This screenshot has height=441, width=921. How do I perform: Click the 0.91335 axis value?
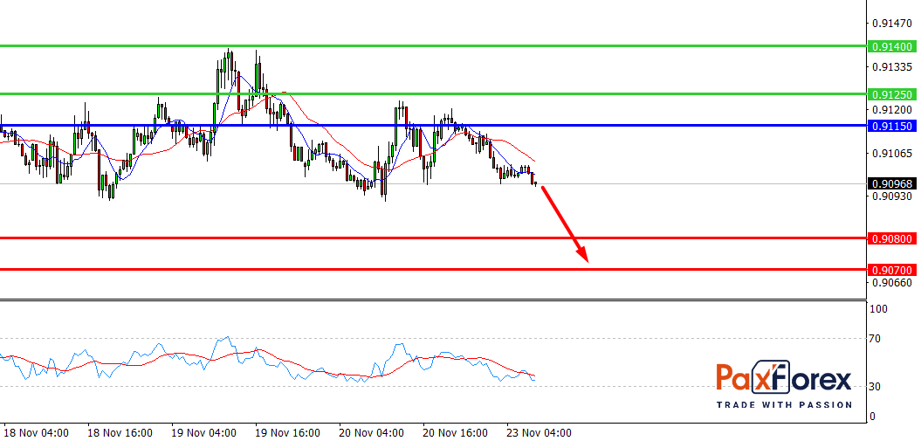click(x=891, y=67)
